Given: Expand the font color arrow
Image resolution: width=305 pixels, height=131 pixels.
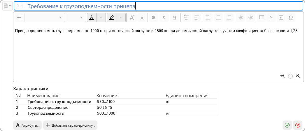Looking at the screenshot, I should [x=101, y=18].
